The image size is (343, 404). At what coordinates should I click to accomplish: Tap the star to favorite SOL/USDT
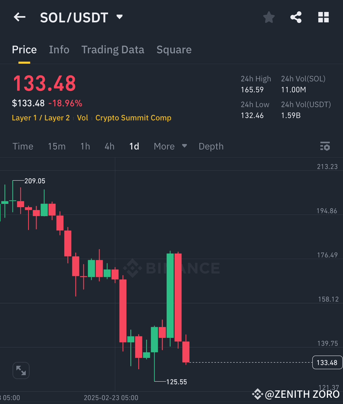[x=268, y=17]
